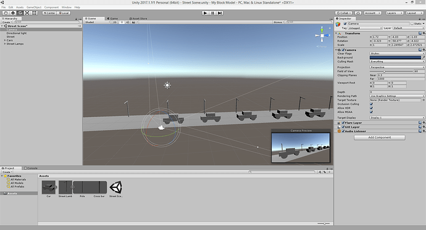
Task: Open Target Texture object picker circle
Action: (424, 100)
